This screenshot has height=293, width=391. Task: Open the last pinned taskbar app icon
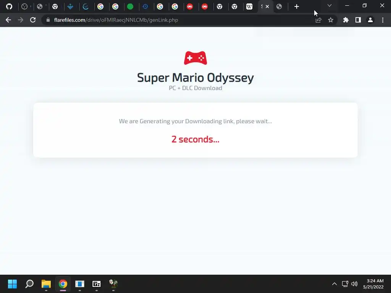coord(113,284)
